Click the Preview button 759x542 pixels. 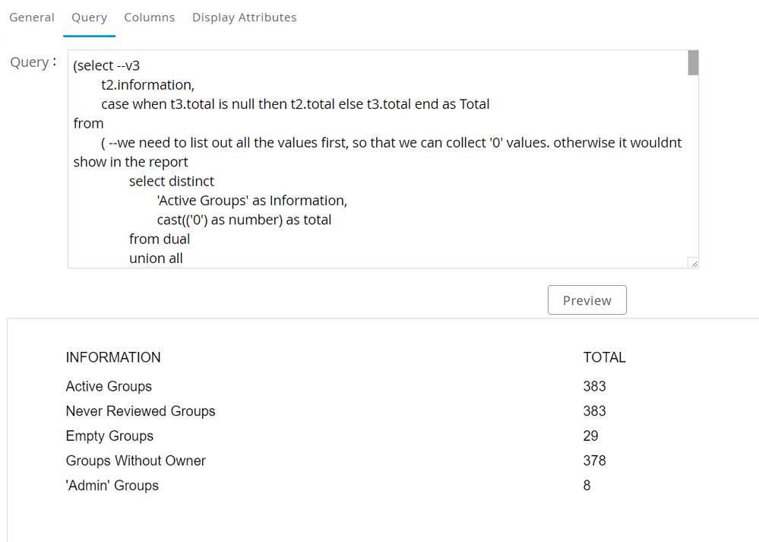pos(587,300)
